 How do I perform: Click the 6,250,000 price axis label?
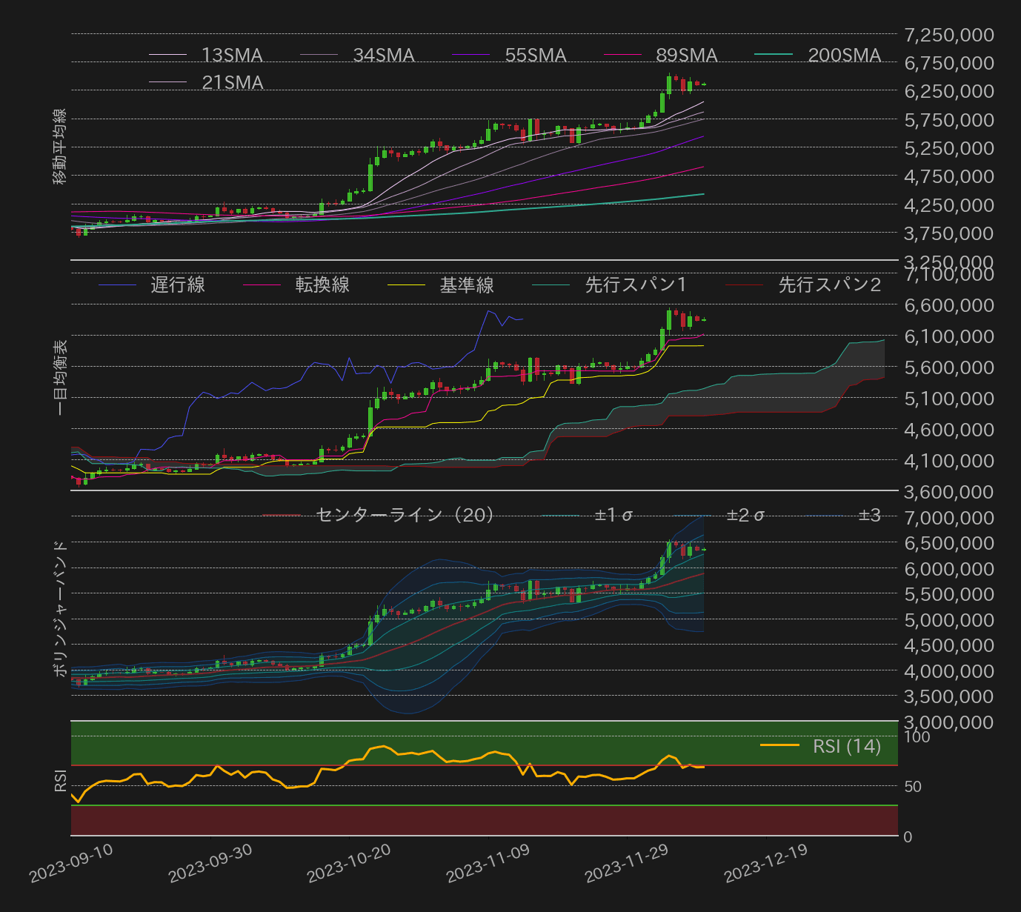pyautogui.click(x=949, y=91)
